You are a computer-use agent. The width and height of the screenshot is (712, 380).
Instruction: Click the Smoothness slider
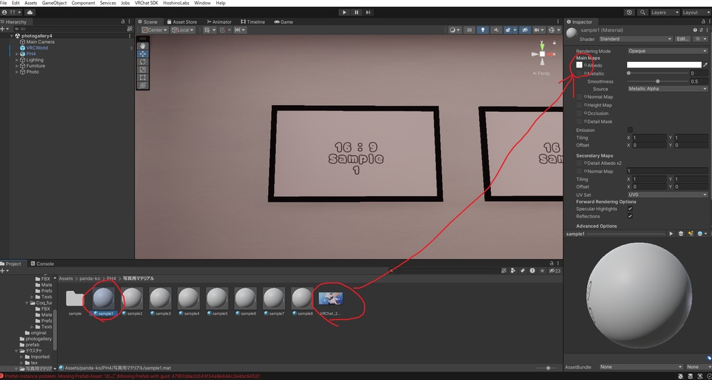click(658, 81)
